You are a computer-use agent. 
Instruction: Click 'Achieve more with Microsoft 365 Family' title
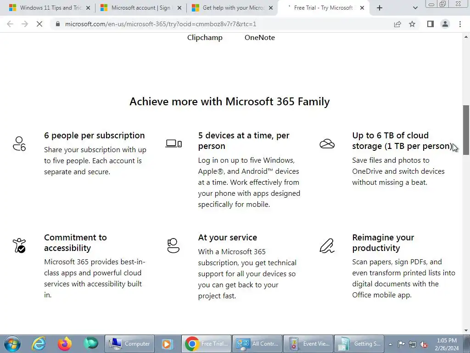pyautogui.click(x=229, y=102)
